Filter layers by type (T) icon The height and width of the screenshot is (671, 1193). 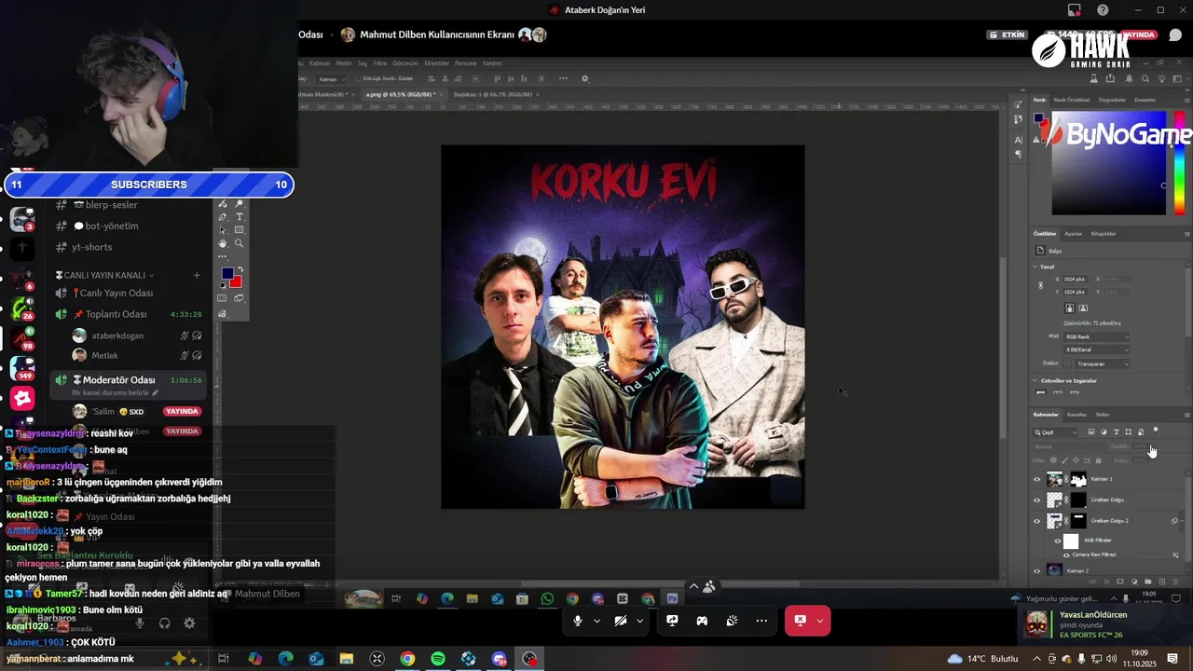pos(1116,431)
